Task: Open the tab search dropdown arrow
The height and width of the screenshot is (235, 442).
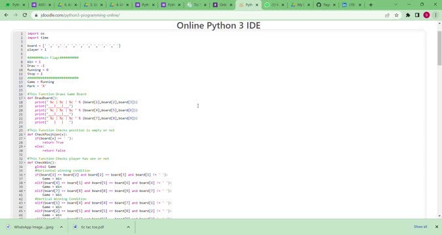Action: [396, 5]
